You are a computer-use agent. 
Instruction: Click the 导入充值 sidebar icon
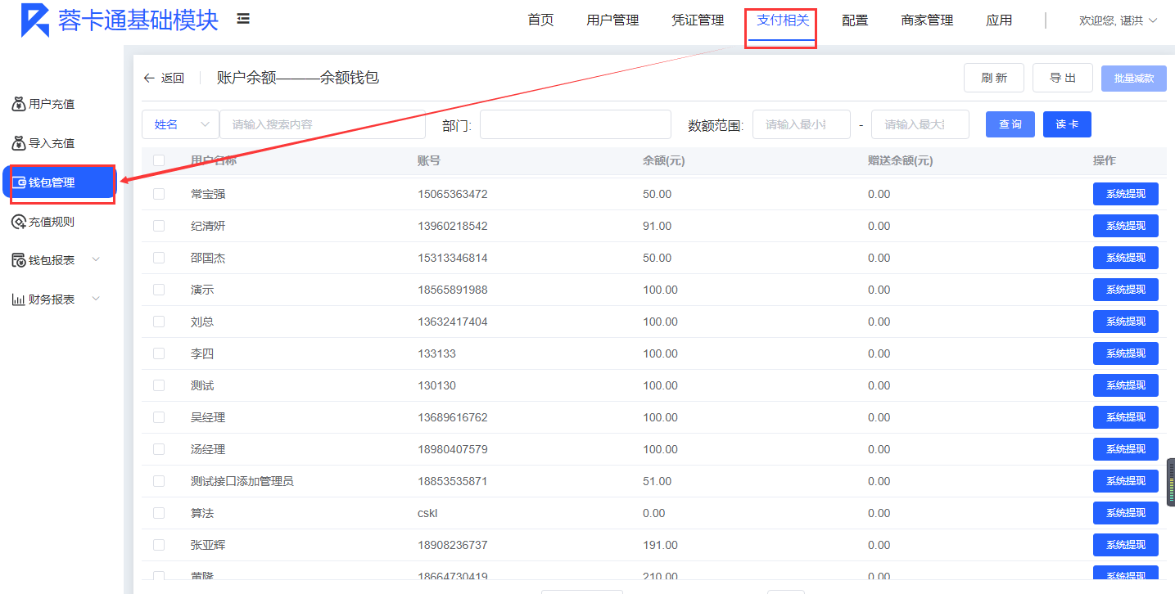(x=19, y=143)
